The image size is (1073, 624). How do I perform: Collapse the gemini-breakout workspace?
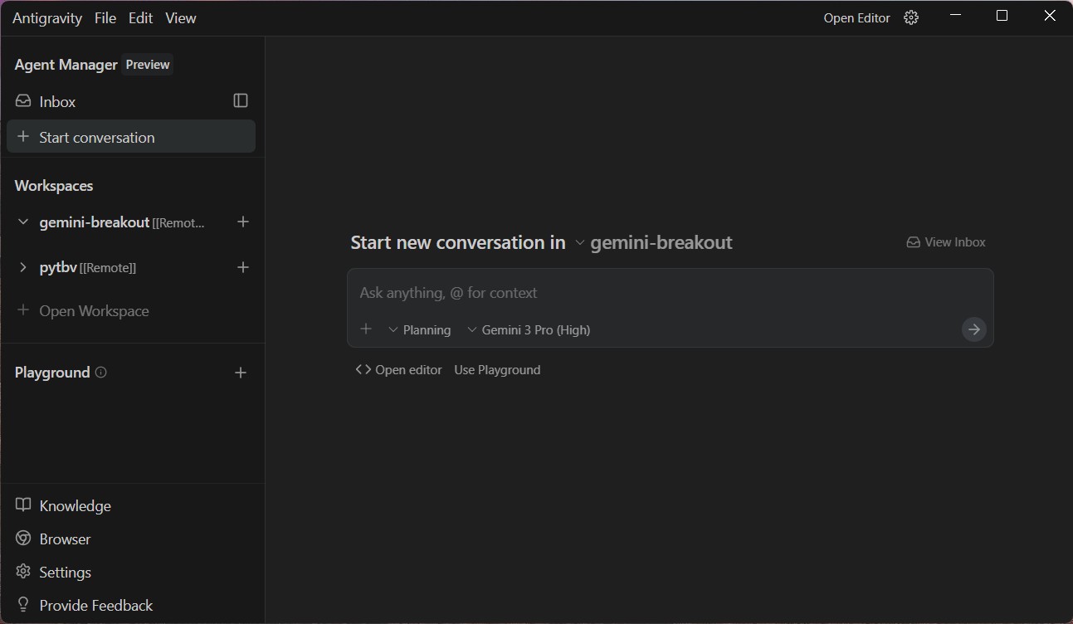tap(23, 222)
